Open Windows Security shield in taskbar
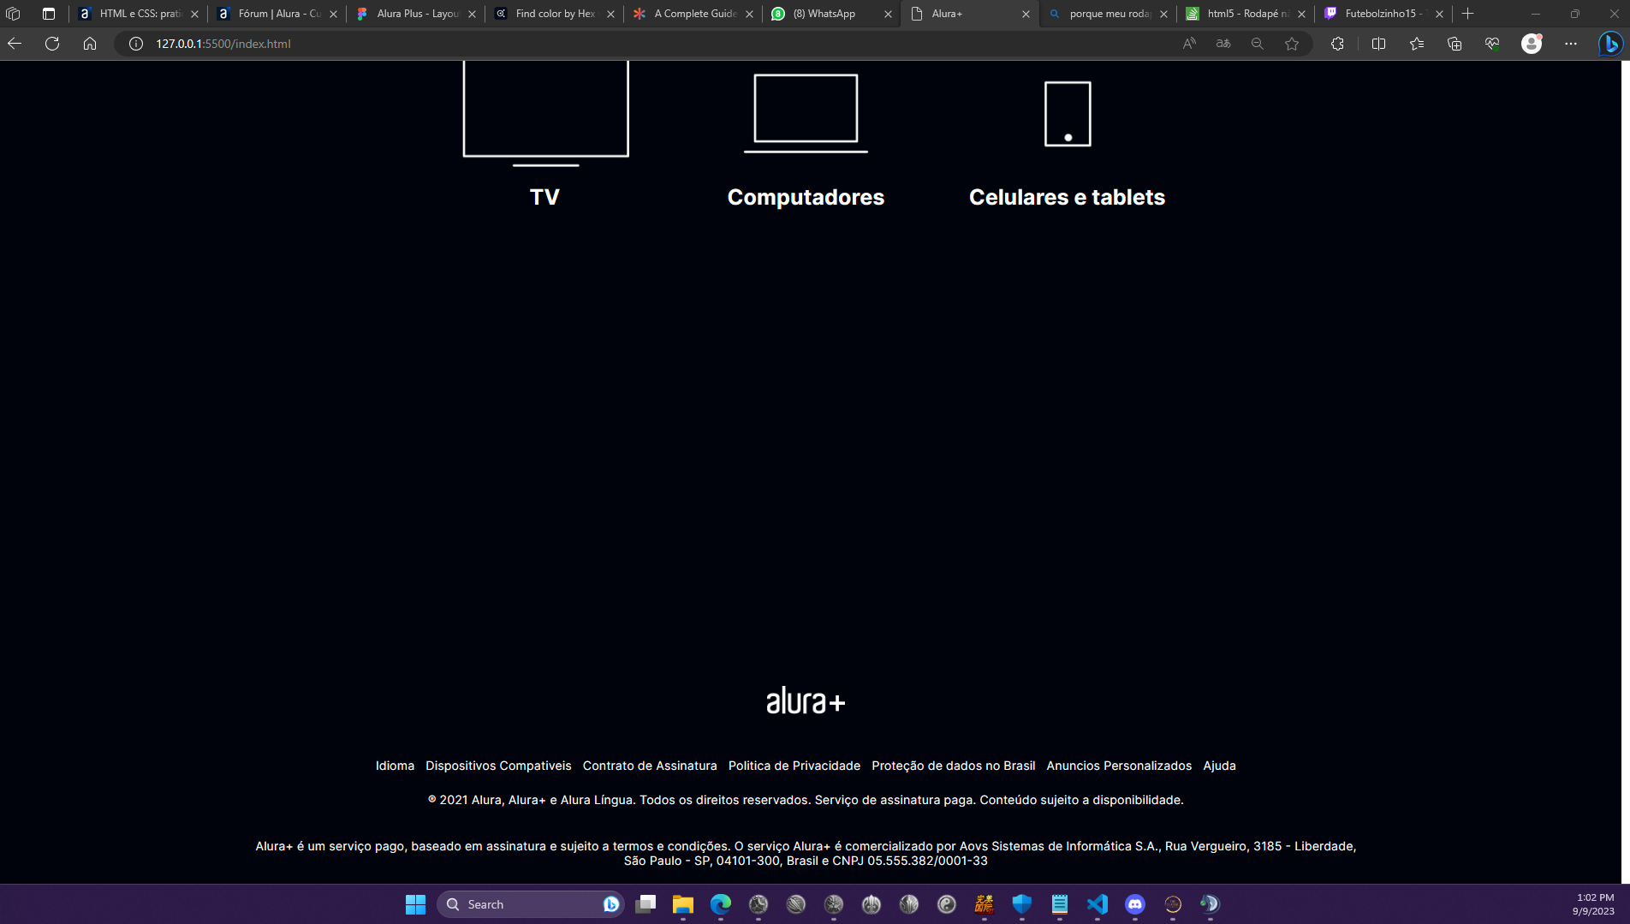 1022,904
